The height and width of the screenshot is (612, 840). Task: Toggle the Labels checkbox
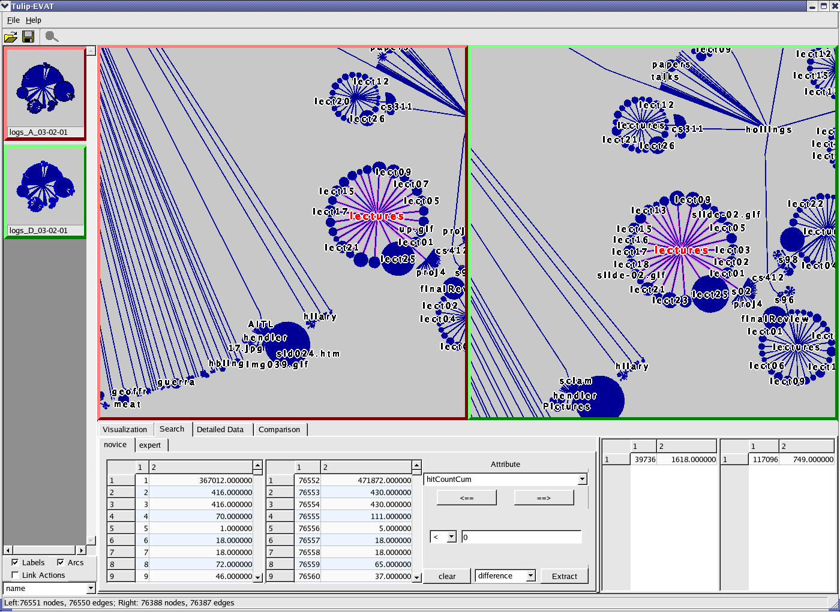16,563
